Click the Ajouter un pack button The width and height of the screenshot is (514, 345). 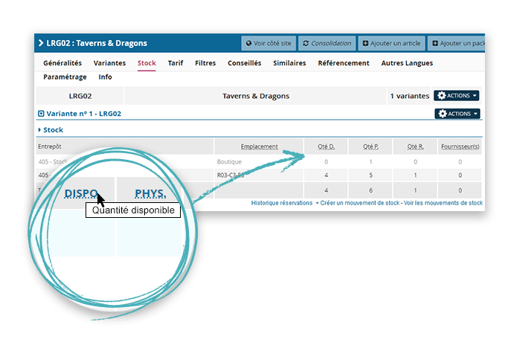coord(457,43)
